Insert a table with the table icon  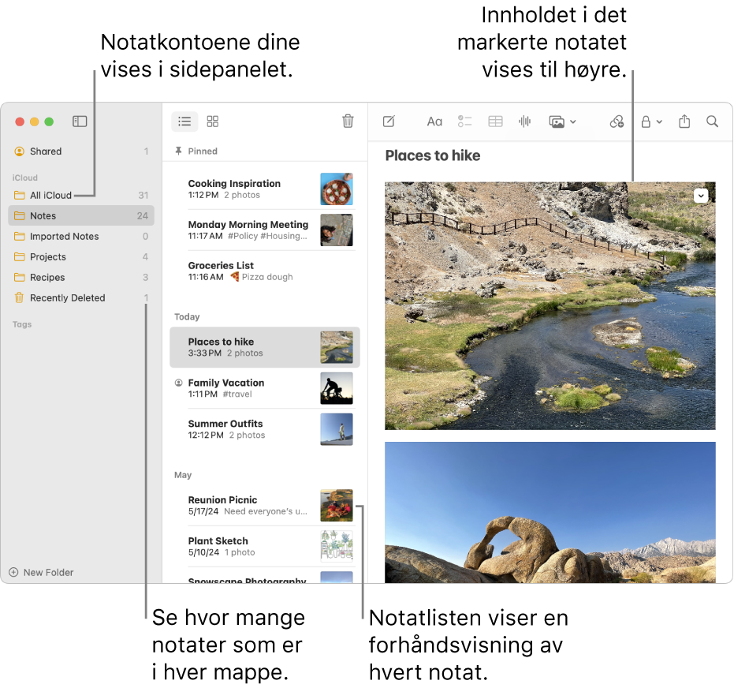tap(495, 122)
